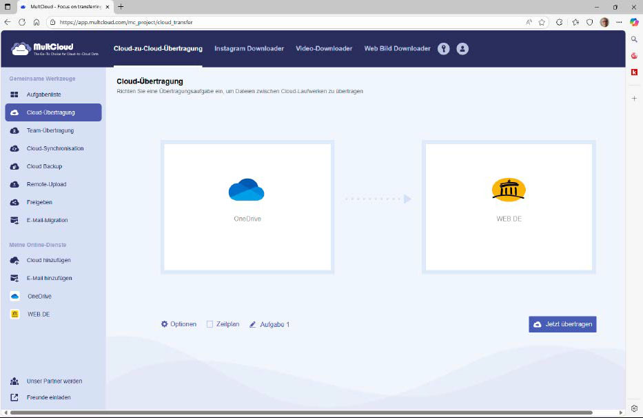This screenshot has height=418, width=643.
Task: Select the OneDrive source panel
Action: click(x=247, y=206)
